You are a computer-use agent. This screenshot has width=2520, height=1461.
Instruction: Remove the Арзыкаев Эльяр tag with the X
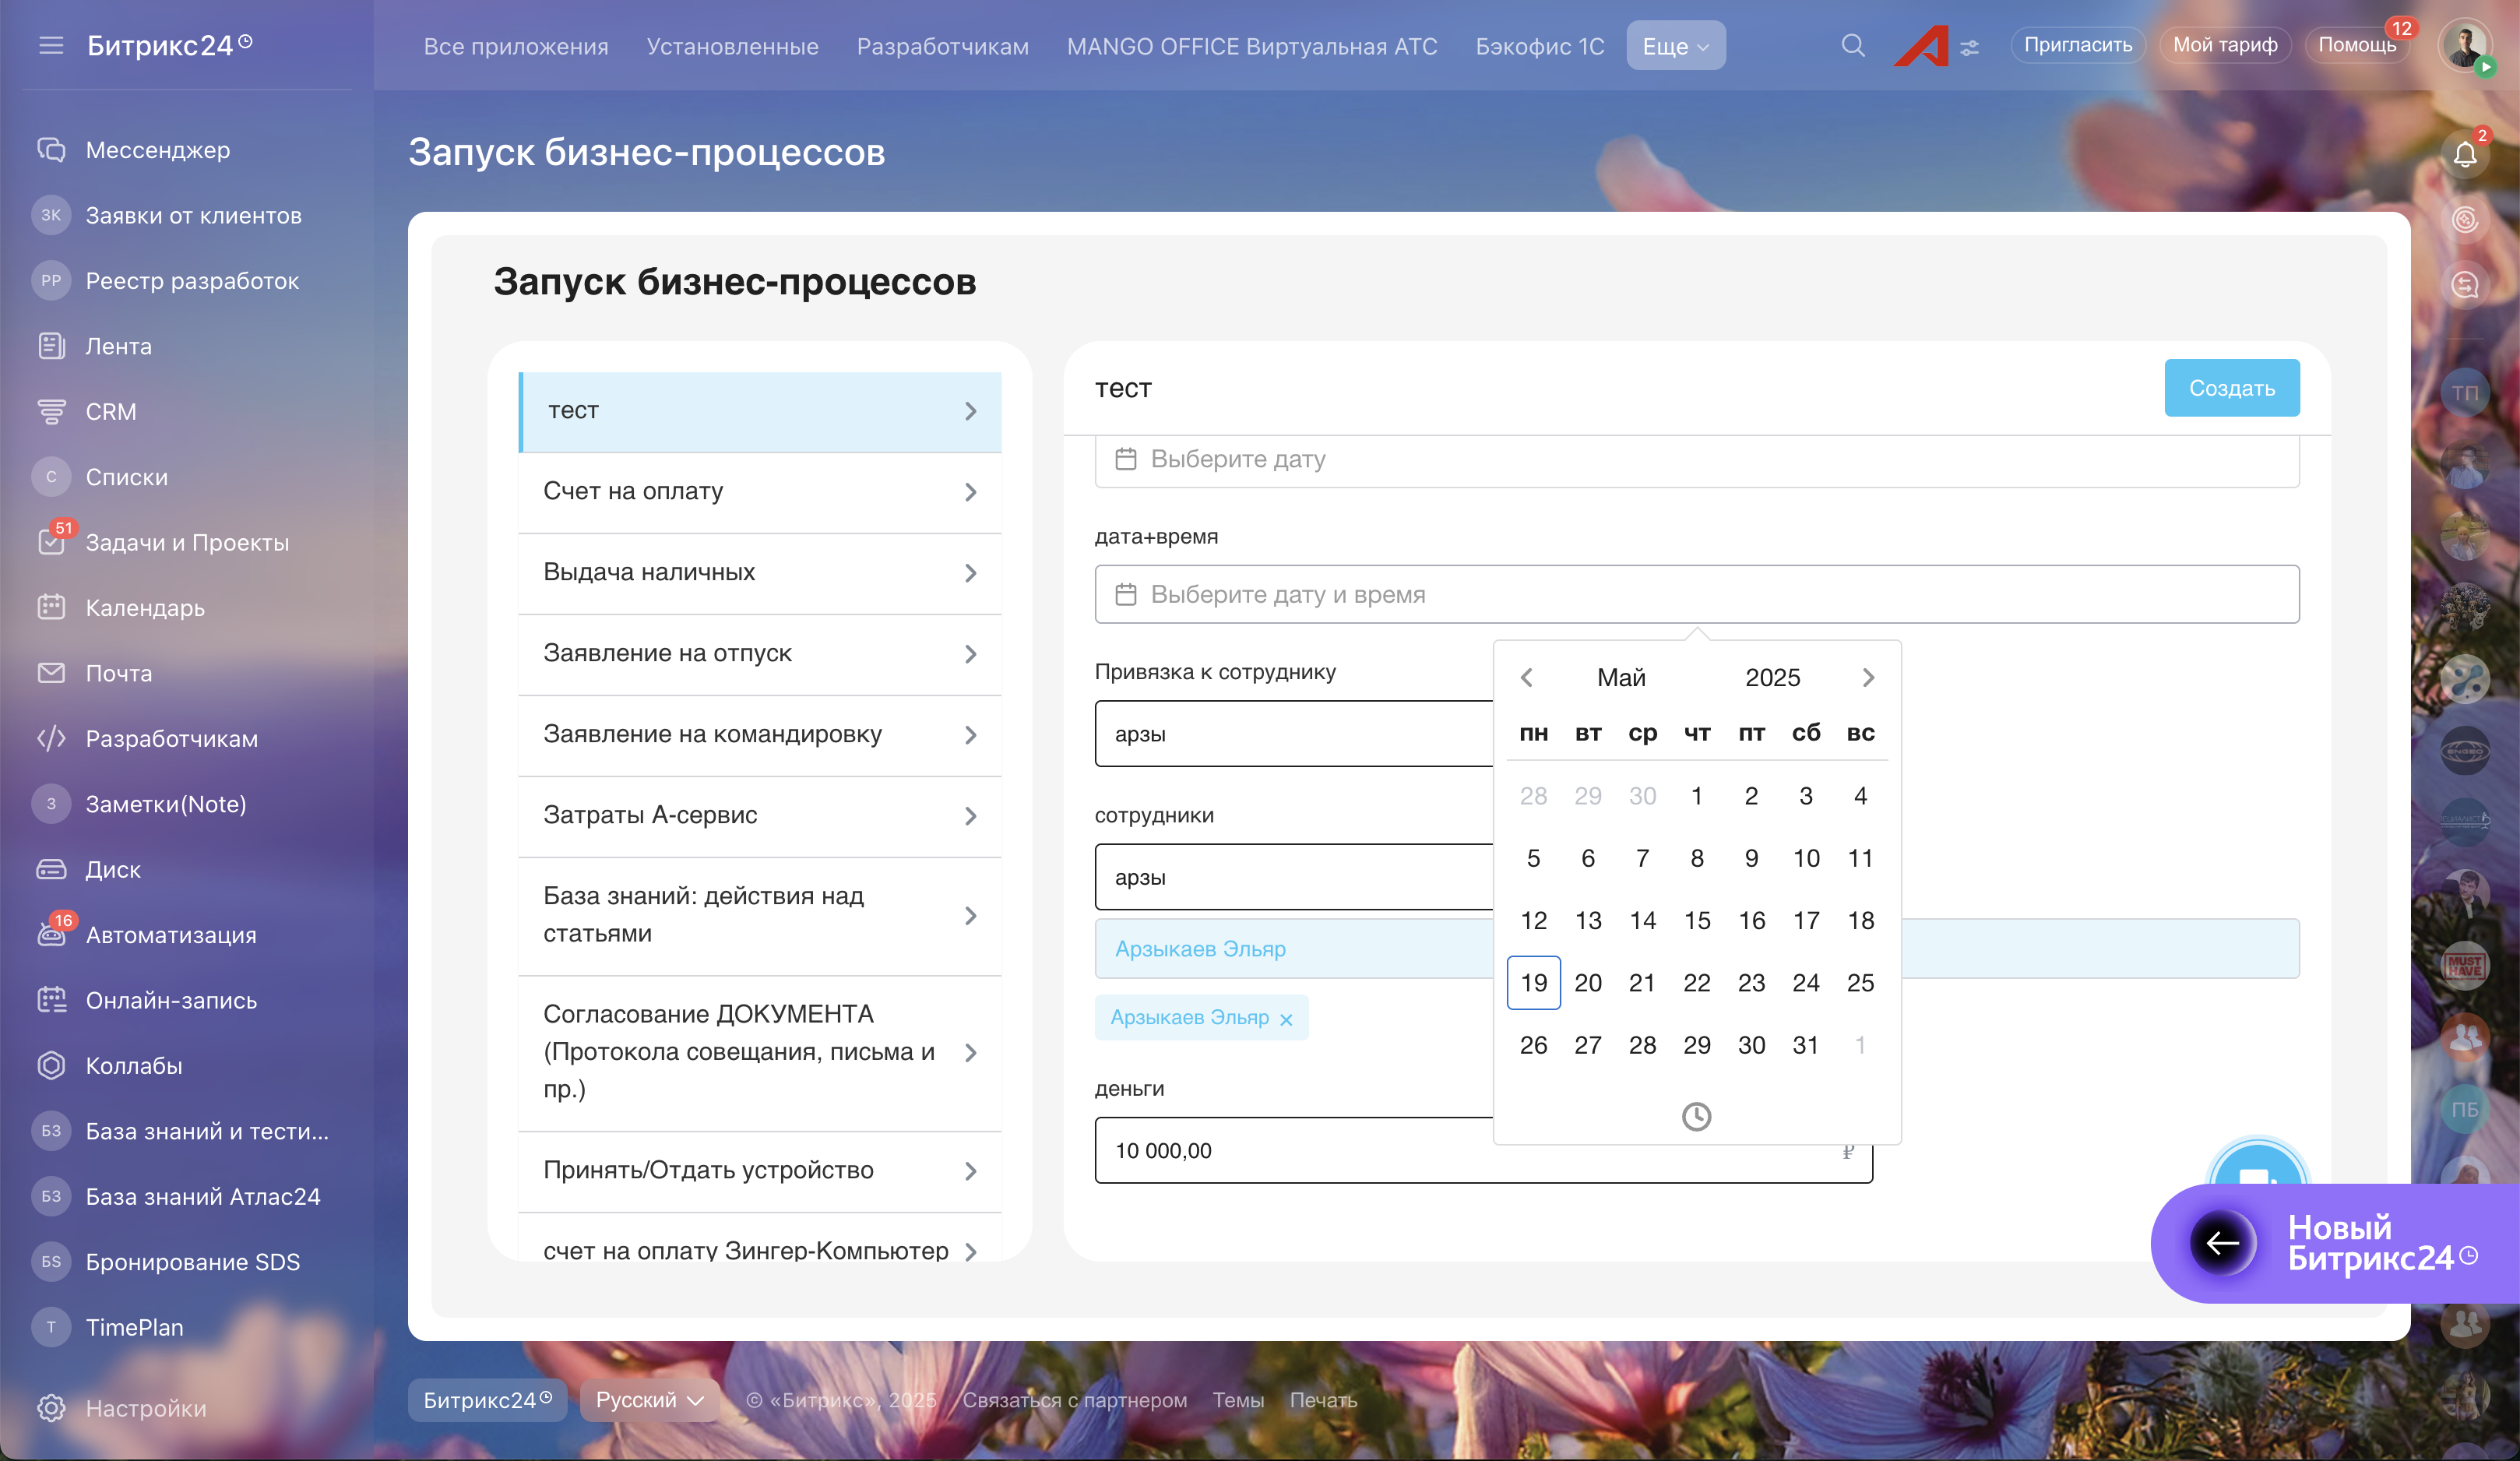click(x=1286, y=1019)
